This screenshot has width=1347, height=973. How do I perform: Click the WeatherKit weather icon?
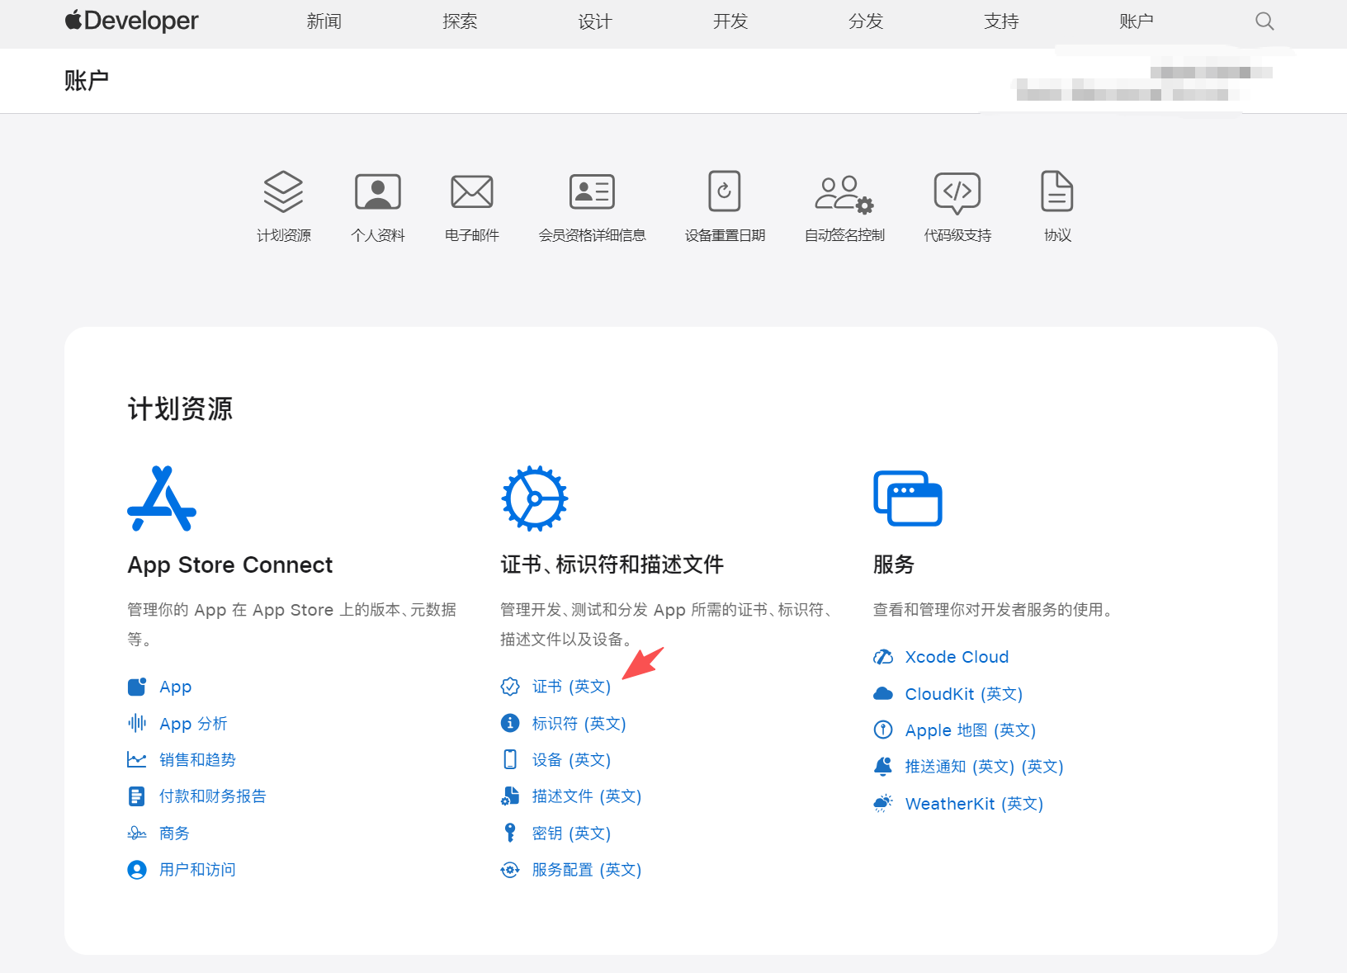(883, 803)
